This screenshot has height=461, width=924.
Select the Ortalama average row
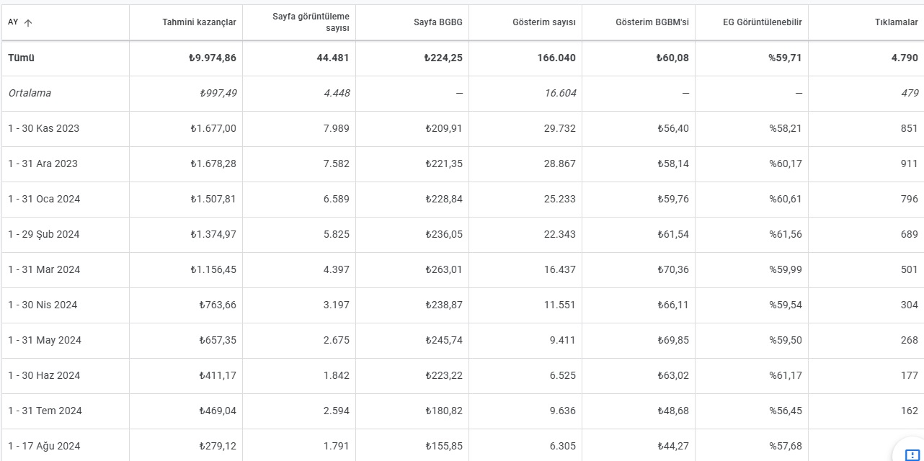tap(462, 94)
